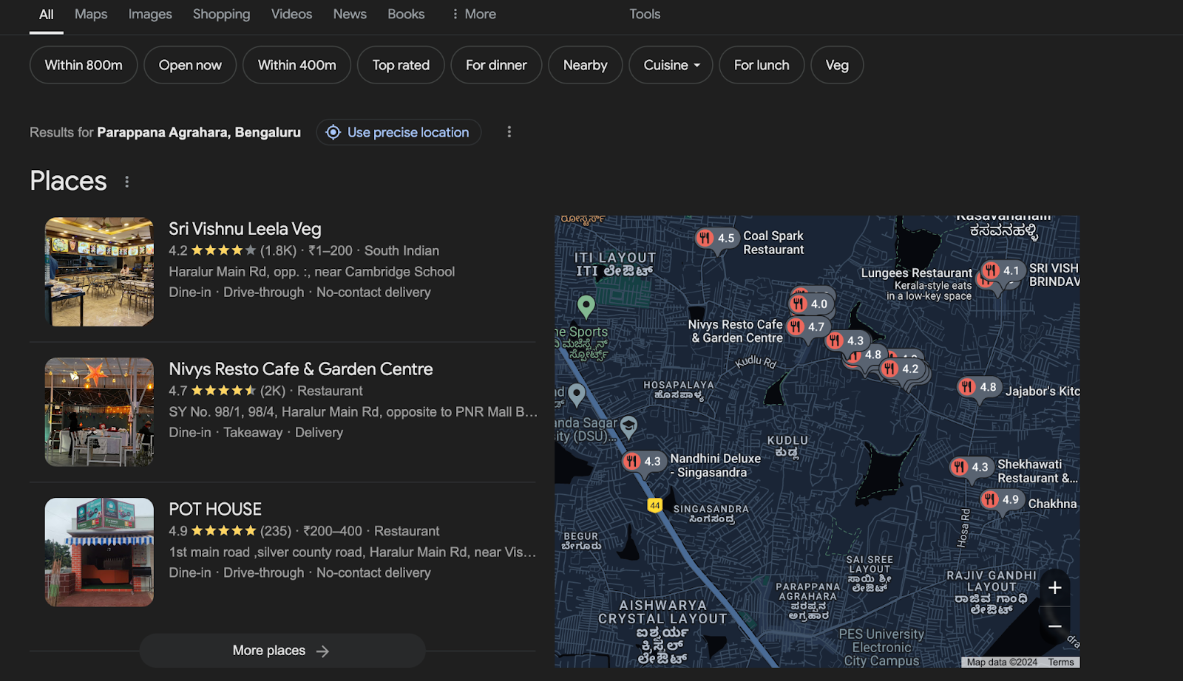Switch to the Images tab
The height and width of the screenshot is (681, 1183).
point(150,14)
